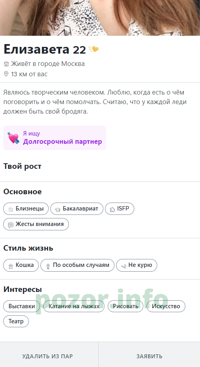Select the Катание на лыжах interest tag
200x367 pixels.
tap(74, 306)
